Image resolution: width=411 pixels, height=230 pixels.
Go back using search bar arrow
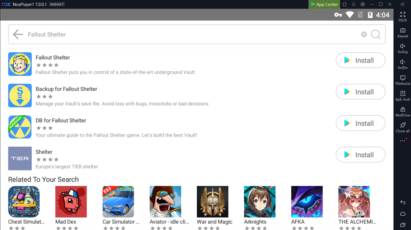(18, 34)
